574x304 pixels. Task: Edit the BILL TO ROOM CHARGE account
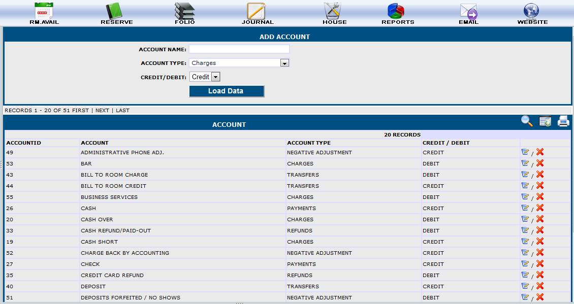pyautogui.click(x=525, y=174)
